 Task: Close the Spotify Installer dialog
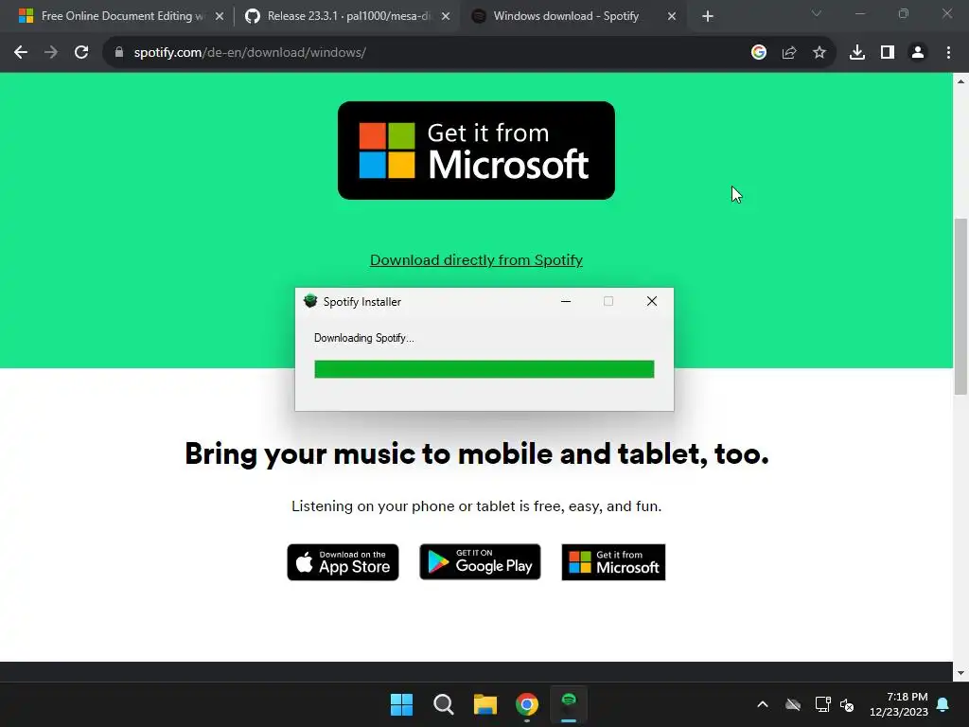point(651,302)
